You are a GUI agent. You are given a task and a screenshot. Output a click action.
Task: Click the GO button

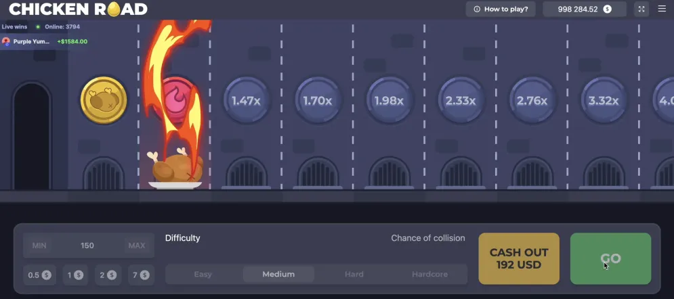click(x=610, y=258)
